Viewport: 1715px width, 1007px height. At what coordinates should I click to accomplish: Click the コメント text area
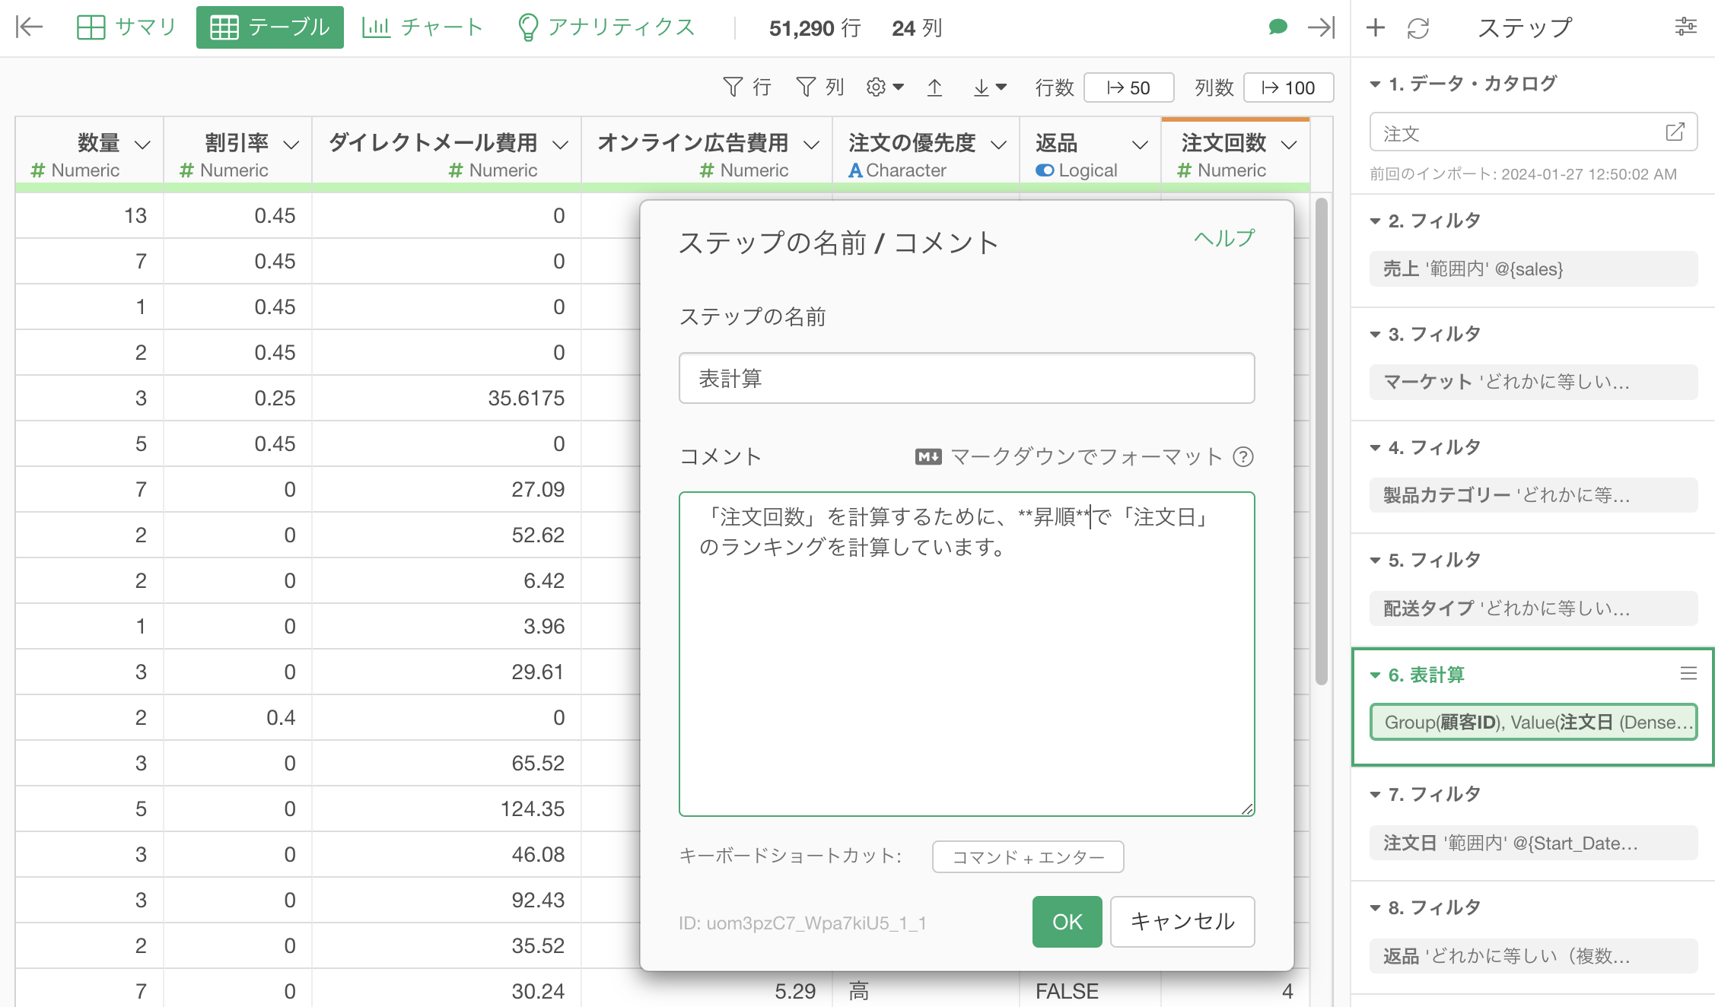tap(966, 654)
